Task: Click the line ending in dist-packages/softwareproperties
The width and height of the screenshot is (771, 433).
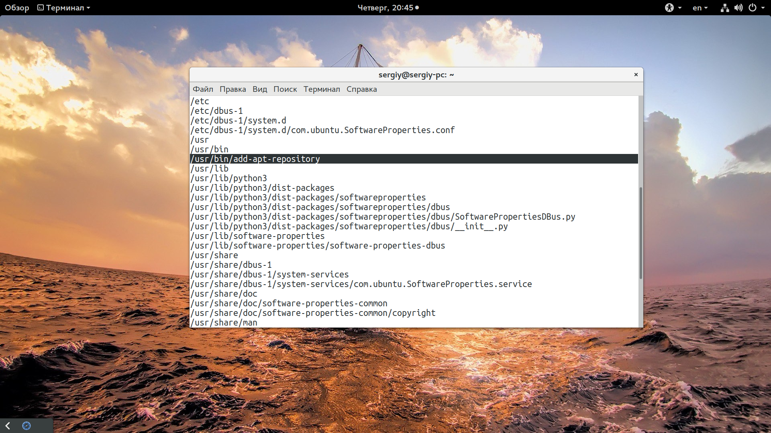Action: coord(308,197)
